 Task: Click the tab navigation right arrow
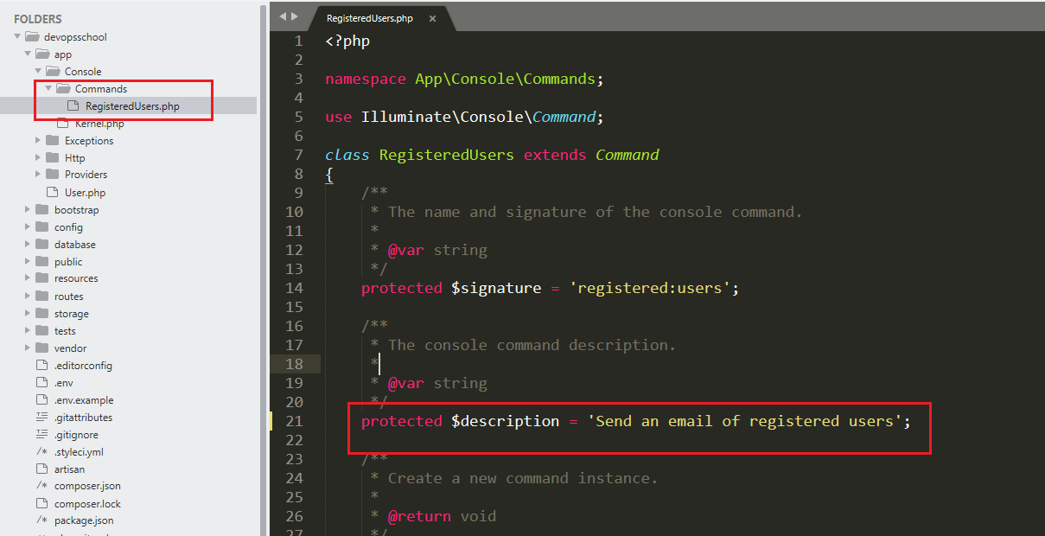point(295,16)
